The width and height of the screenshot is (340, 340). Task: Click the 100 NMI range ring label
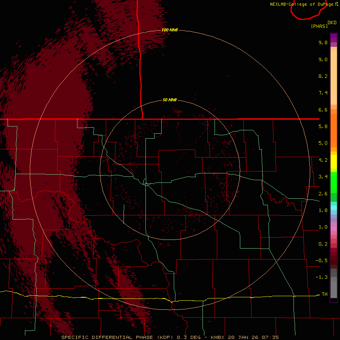[x=170, y=30]
